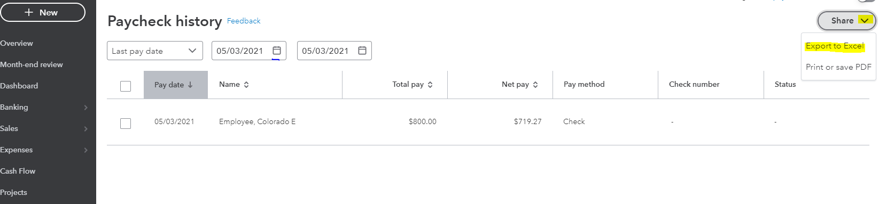Toggle the Share dropdown button
Viewport: 879px width, 204px height.
[x=847, y=21]
